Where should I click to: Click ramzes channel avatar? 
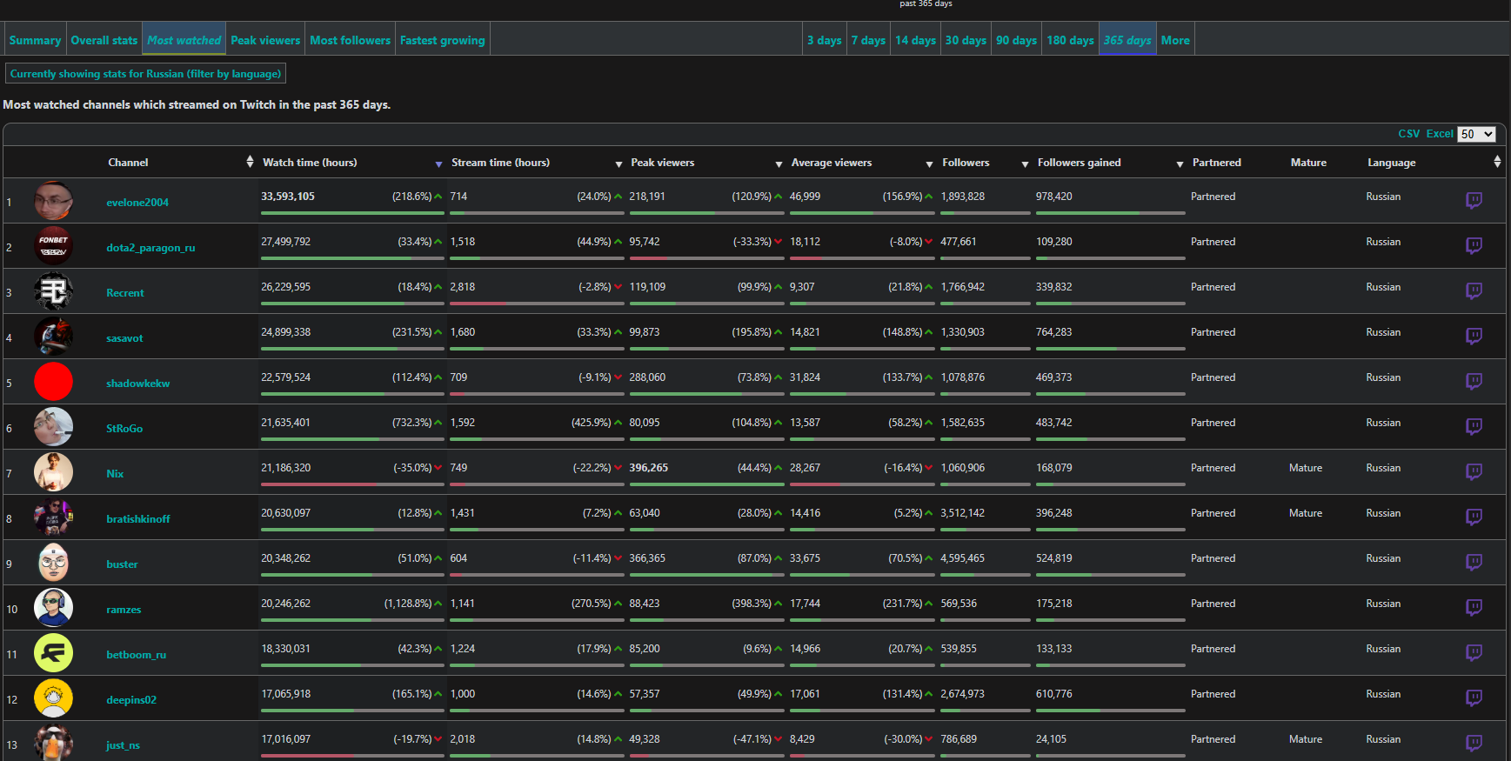tap(53, 608)
